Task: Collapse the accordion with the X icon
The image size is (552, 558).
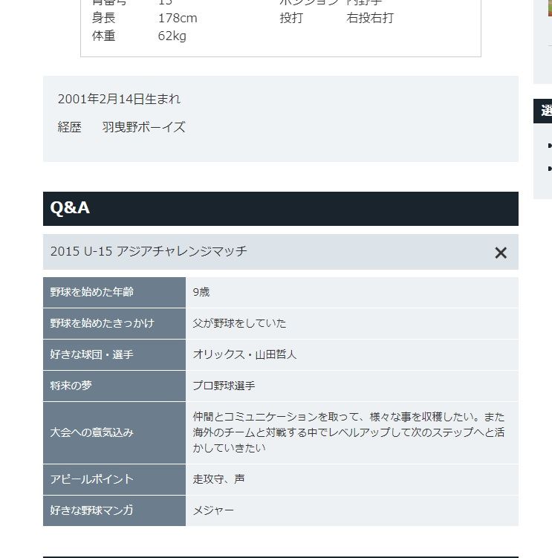Action: tap(501, 253)
